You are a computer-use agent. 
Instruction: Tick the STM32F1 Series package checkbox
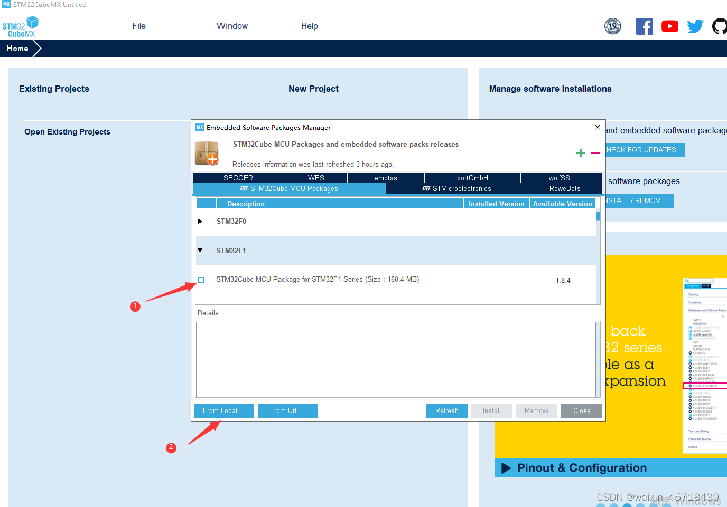tap(201, 280)
